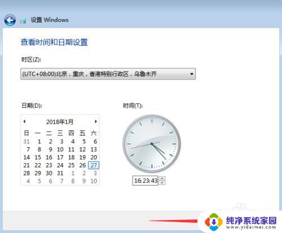Select date 26 in the calendar
The height and width of the screenshot is (233, 282).
pyautogui.click(x=82, y=165)
